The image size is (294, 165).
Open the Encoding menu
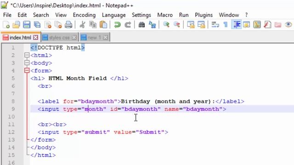pyautogui.click(x=84, y=15)
